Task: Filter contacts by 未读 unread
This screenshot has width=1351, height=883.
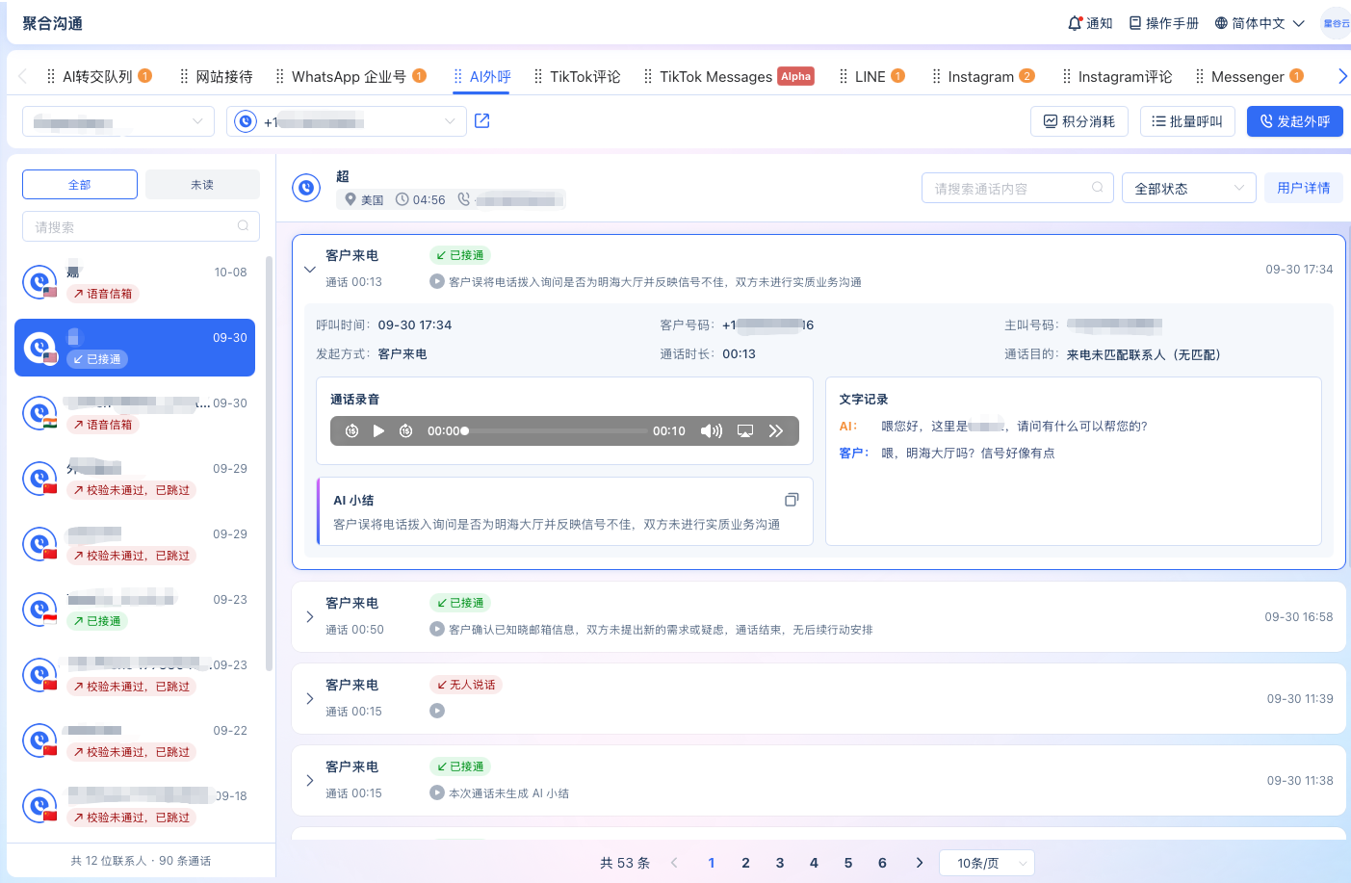Action: [202, 185]
